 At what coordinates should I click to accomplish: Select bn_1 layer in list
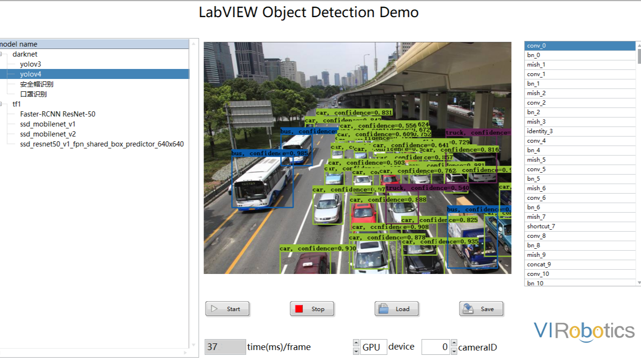(580, 84)
